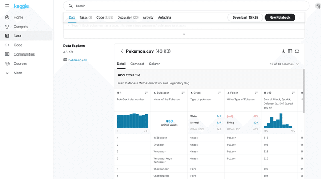321x179 pixels.
Task: Go to Communities in sidebar
Action: (24, 54)
